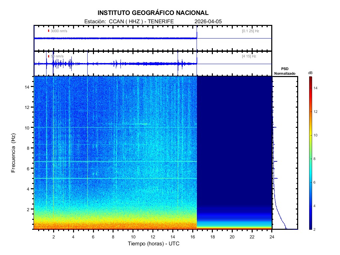Click the [0.1 25] Hz filter label
Viewport: 340px width, 255px height.
click(250, 31)
